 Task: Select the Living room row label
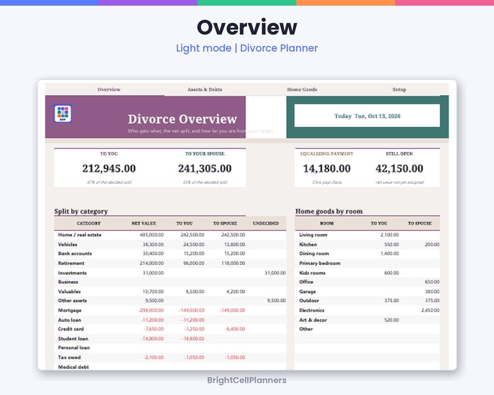[x=313, y=235]
